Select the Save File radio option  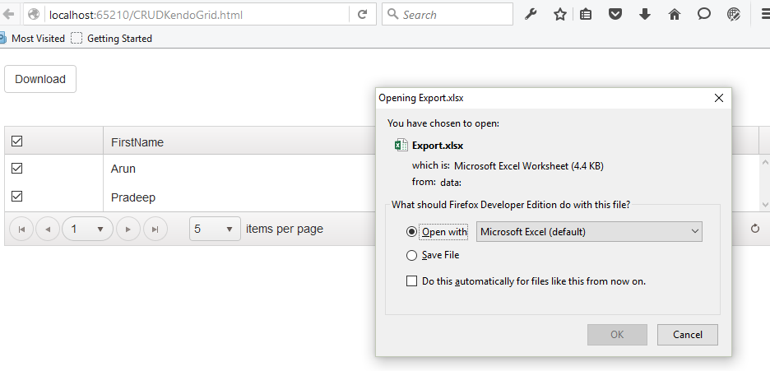point(412,255)
